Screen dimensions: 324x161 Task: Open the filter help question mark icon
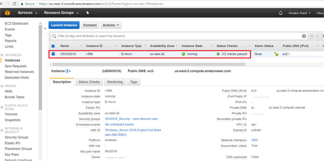pyautogui.click(x=304, y=36)
